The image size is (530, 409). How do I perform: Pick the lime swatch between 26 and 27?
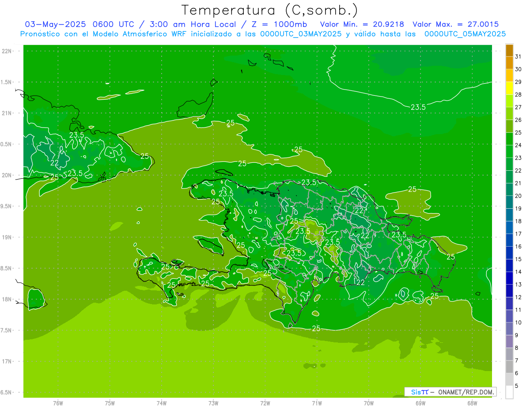pos(509,113)
